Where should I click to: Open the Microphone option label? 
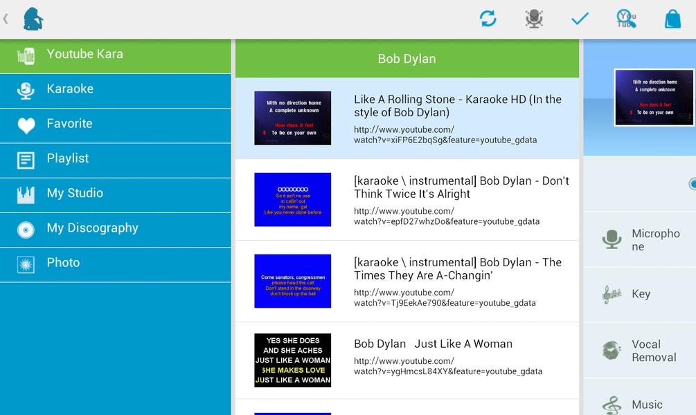tap(656, 240)
